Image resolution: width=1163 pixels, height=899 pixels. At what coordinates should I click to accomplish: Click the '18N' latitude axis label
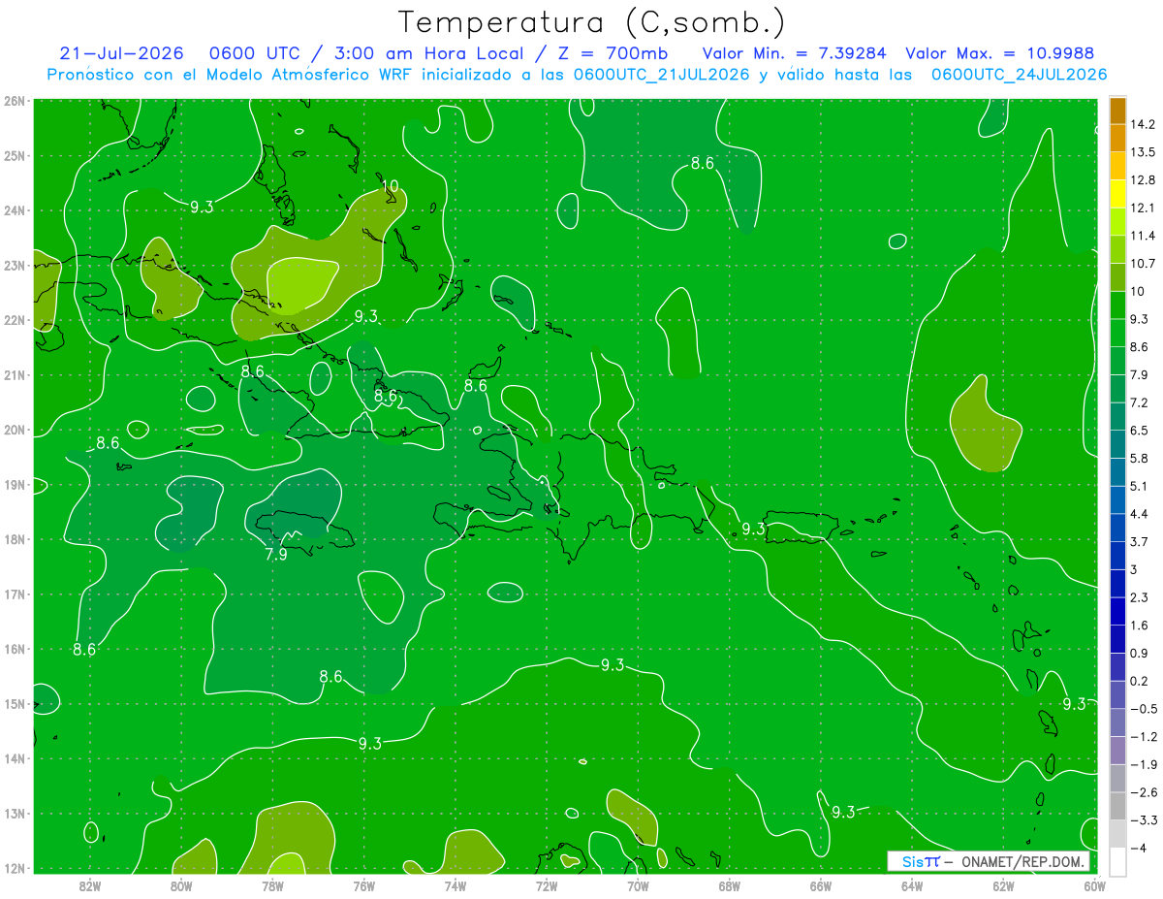click(x=14, y=540)
